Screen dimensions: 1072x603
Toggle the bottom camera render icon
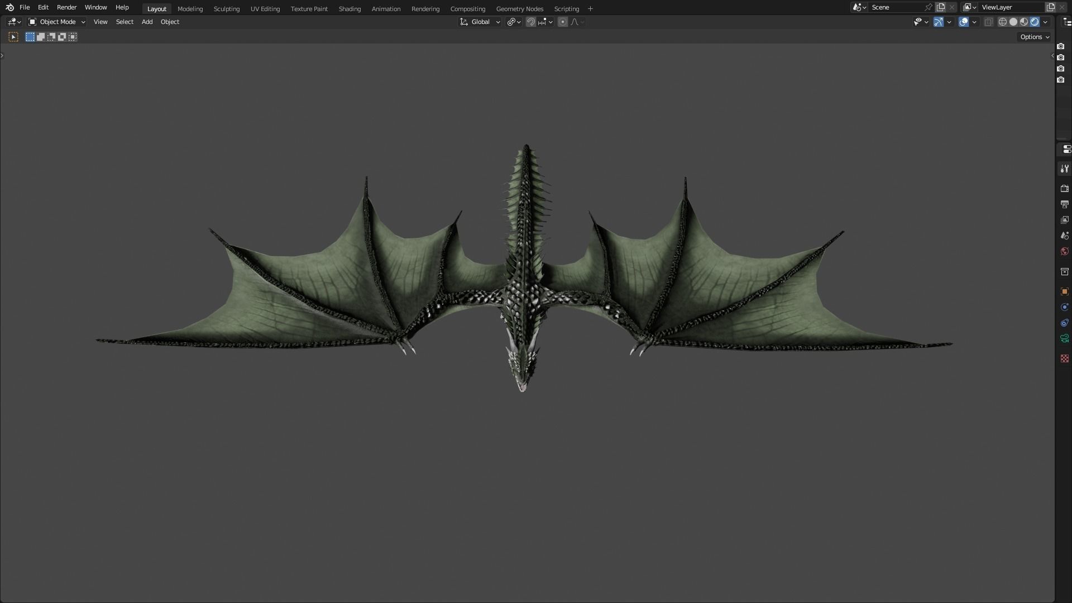(x=1061, y=80)
